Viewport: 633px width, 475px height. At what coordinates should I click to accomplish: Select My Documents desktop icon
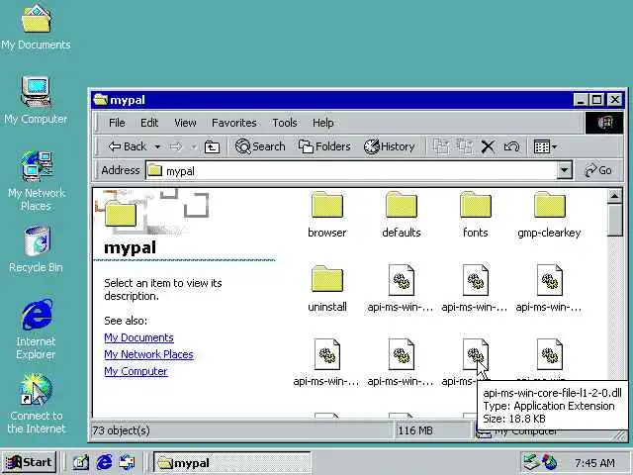click(36, 28)
